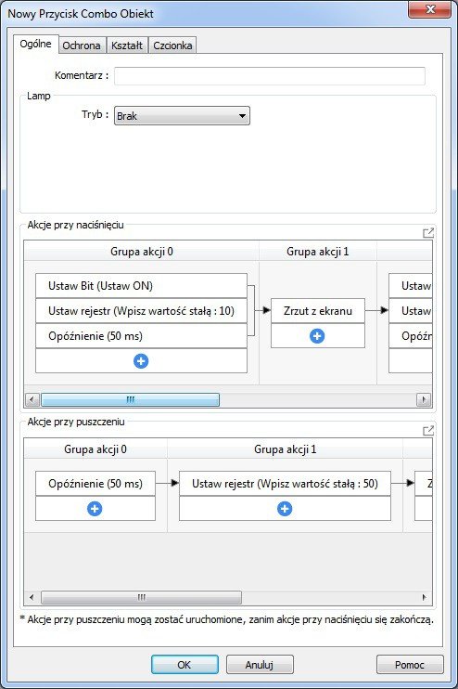Viewport: 458px width, 689px height.
Task: Cancel with the Anuluj button
Action: (x=260, y=665)
